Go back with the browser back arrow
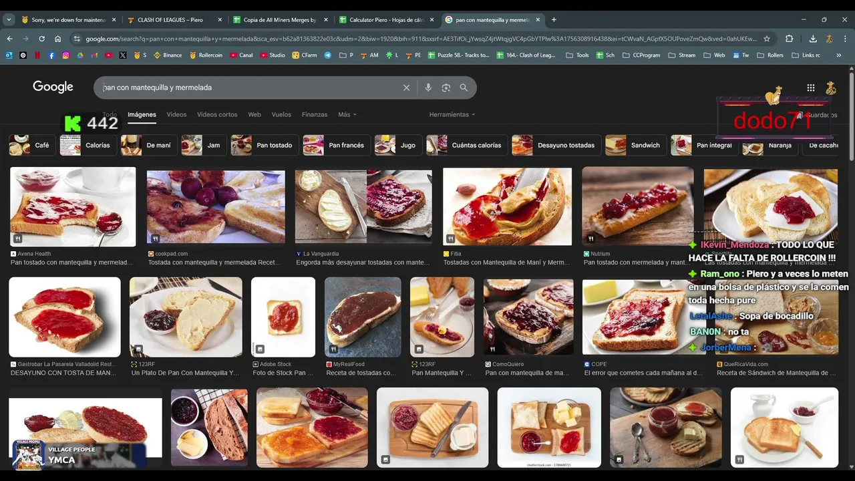 (9, 39)
